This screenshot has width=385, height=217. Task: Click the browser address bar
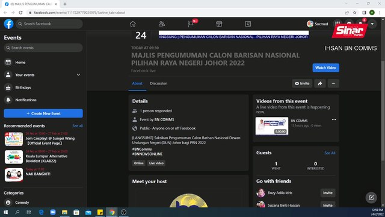click(x=182, y=13)
